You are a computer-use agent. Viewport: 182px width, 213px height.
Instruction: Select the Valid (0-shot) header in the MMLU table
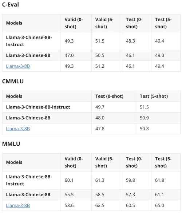coord(74,162)
